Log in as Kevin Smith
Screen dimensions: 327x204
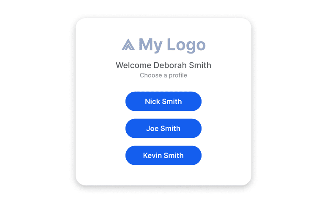coord(163,156)
